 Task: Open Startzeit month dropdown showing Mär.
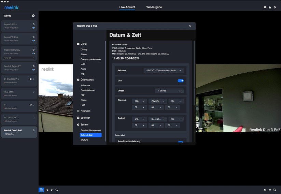click(x=139, y=101)
